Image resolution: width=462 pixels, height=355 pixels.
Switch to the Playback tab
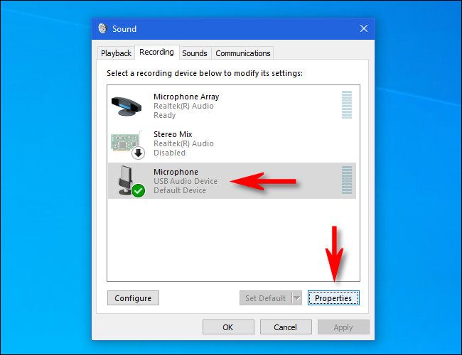click(x=116, y=53)
